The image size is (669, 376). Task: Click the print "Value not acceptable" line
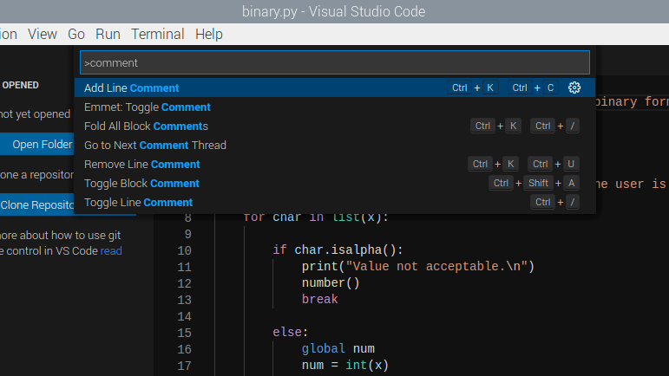418,266
